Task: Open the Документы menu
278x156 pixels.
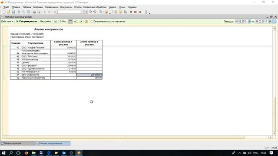Action: (x=66, y=7)
